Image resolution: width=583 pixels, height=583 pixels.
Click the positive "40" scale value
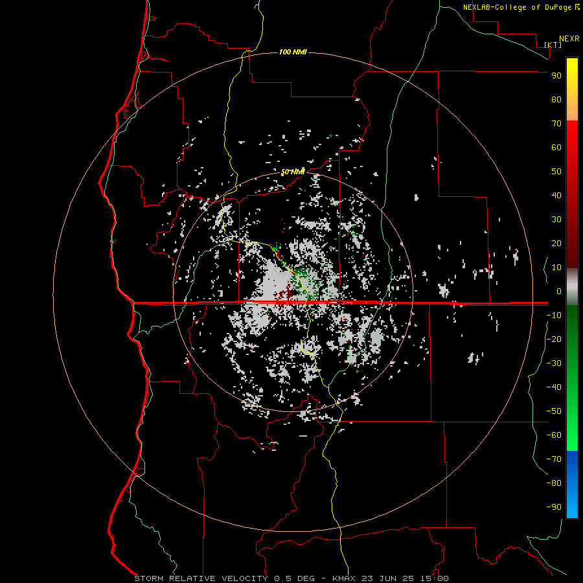coord(556,196)
